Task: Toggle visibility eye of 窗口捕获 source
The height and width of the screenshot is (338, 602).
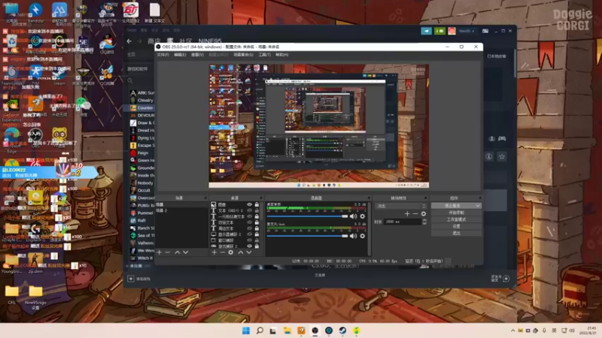Action: pos(250,240)
